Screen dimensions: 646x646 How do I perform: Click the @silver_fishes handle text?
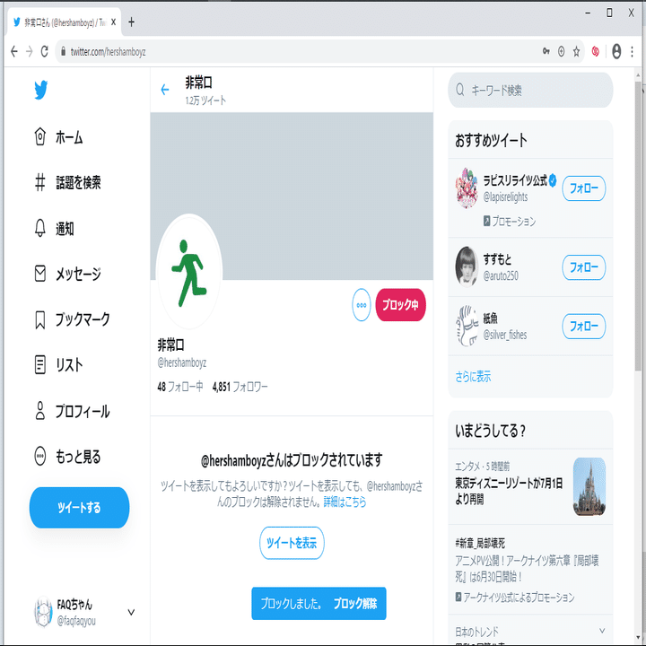click(x=505, y=335)
